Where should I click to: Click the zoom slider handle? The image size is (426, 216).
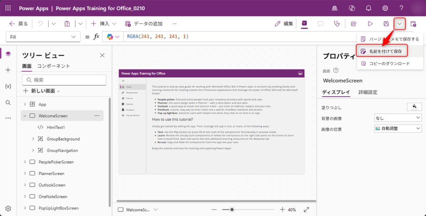(x=232, y=209)
